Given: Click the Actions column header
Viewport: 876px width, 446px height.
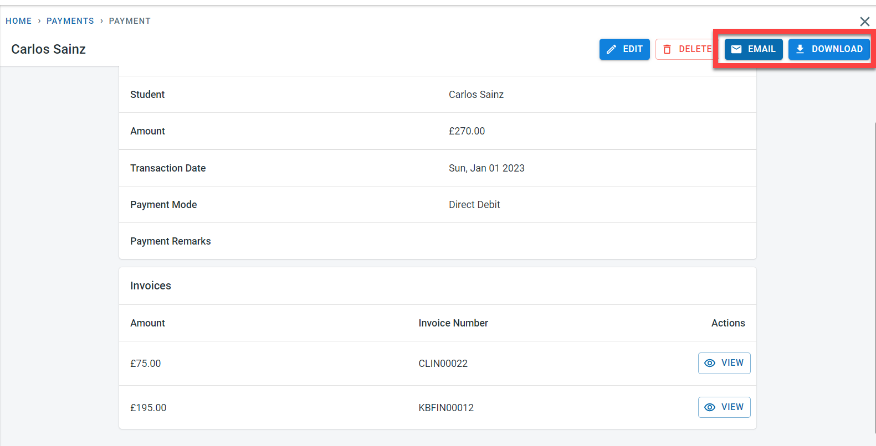Looking at the screenshot, I should click(728, 323).
